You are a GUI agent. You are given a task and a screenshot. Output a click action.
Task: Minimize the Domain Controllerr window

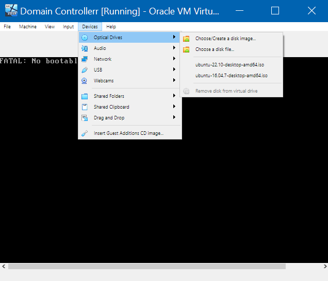pos(239,10)
